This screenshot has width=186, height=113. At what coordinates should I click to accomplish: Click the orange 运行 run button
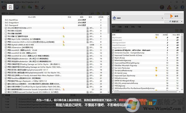(x=174, y=16)
